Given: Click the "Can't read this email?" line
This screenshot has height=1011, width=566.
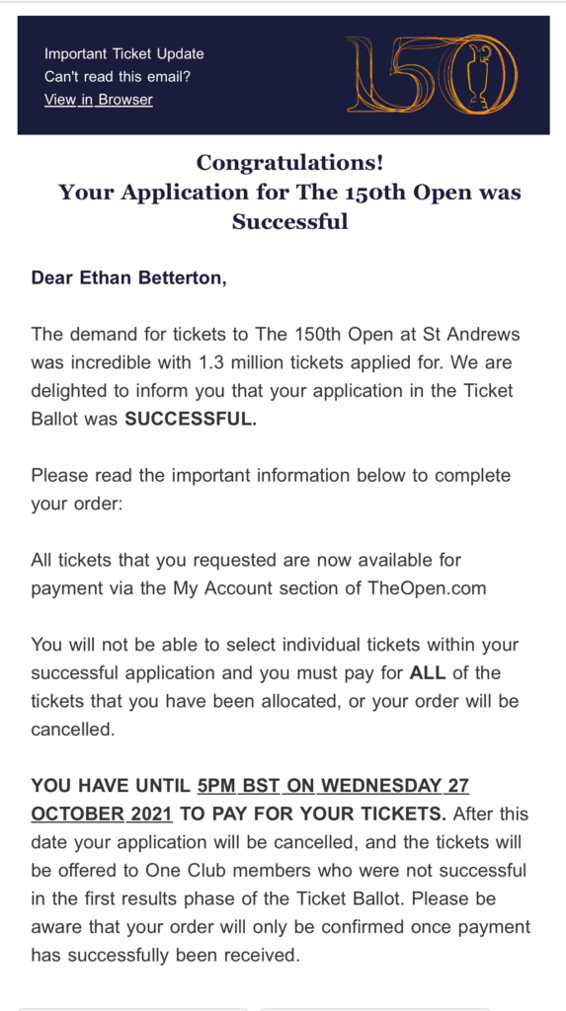Looking at the screenshot, I should pos(118,77).
